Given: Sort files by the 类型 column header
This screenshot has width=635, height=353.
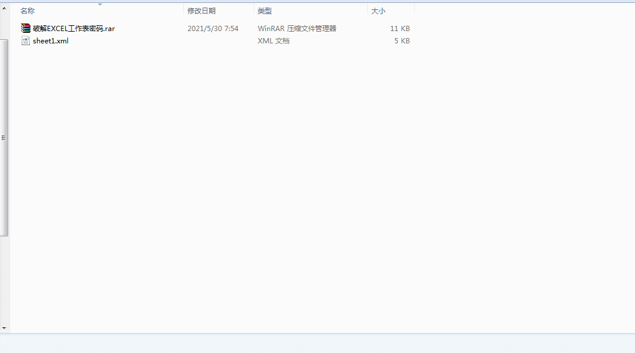Looking at the screenshot, I should (265, 11).
